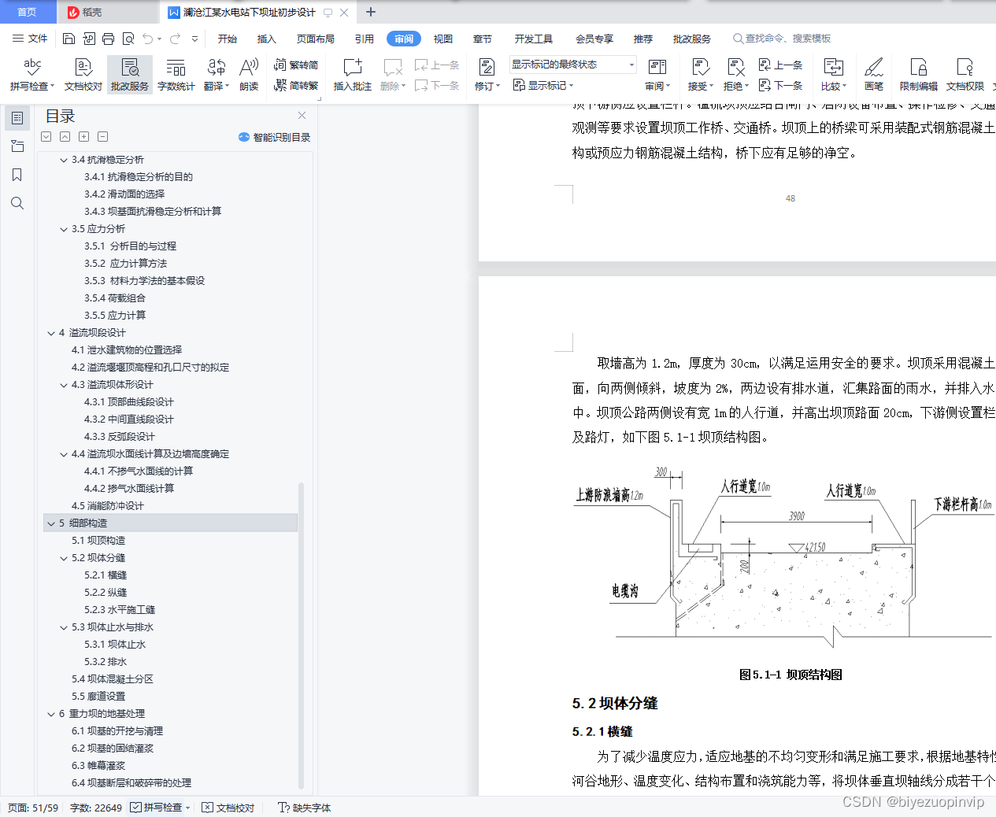Open the 页面布局 ribbon tab

point(316,39)
